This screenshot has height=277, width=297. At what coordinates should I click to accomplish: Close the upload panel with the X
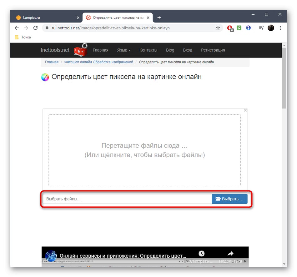click(x=245, y=110)
